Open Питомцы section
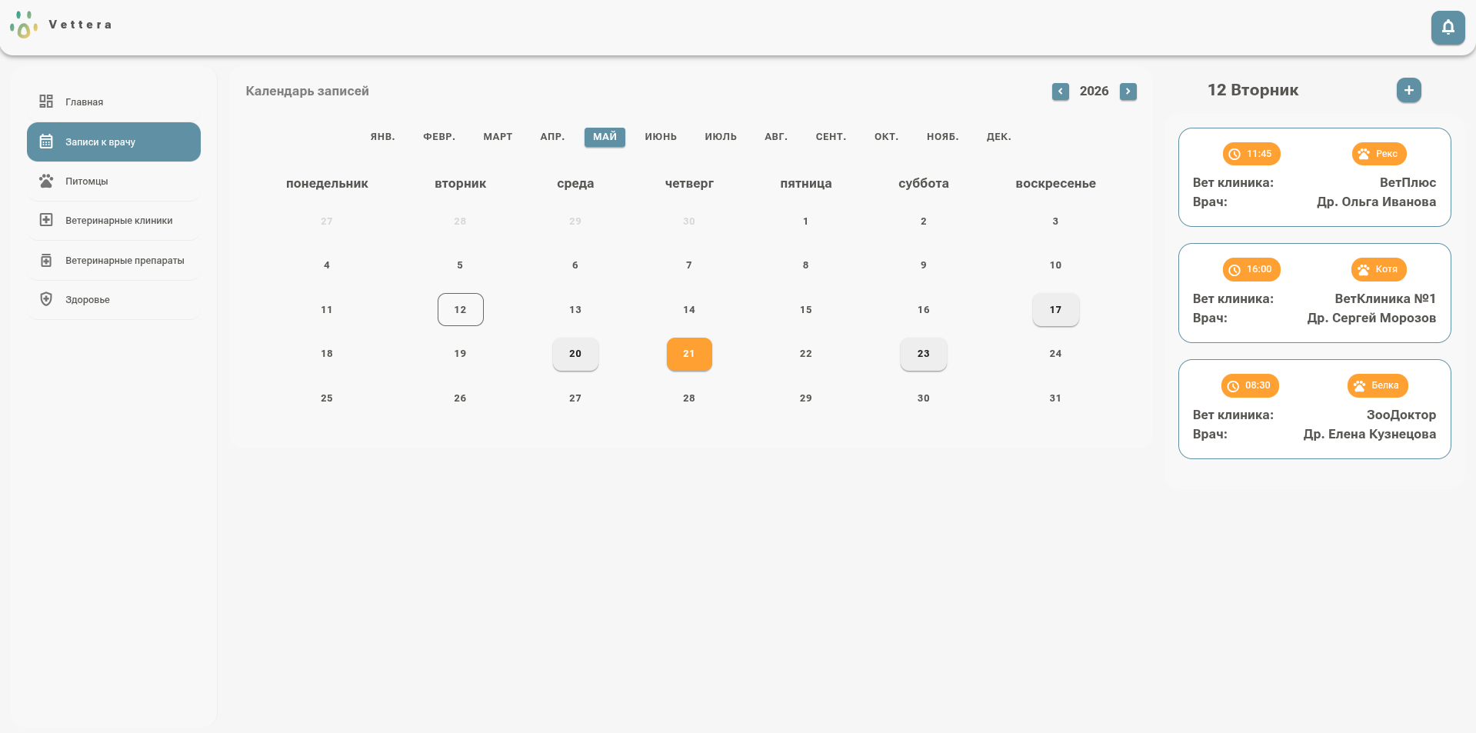This screenshot has width=1476, height=733. point(114,182)
